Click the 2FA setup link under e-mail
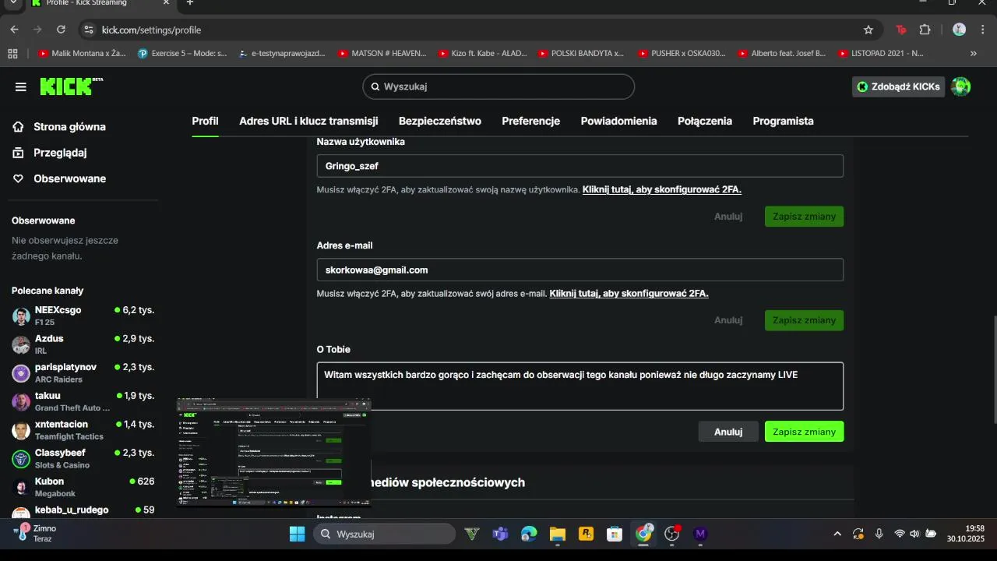This screenshot has height=561, width=997. [x=629, y=293]
